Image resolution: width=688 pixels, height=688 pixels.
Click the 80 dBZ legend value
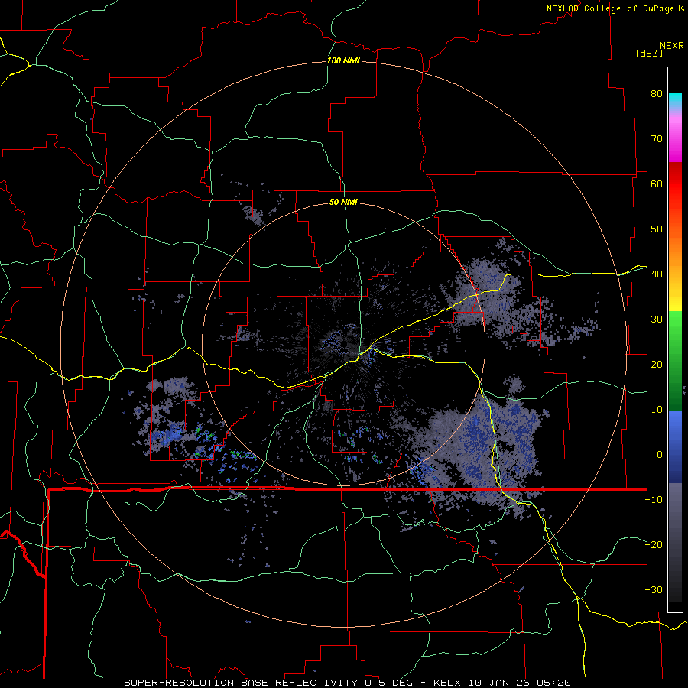coord(657,93)
